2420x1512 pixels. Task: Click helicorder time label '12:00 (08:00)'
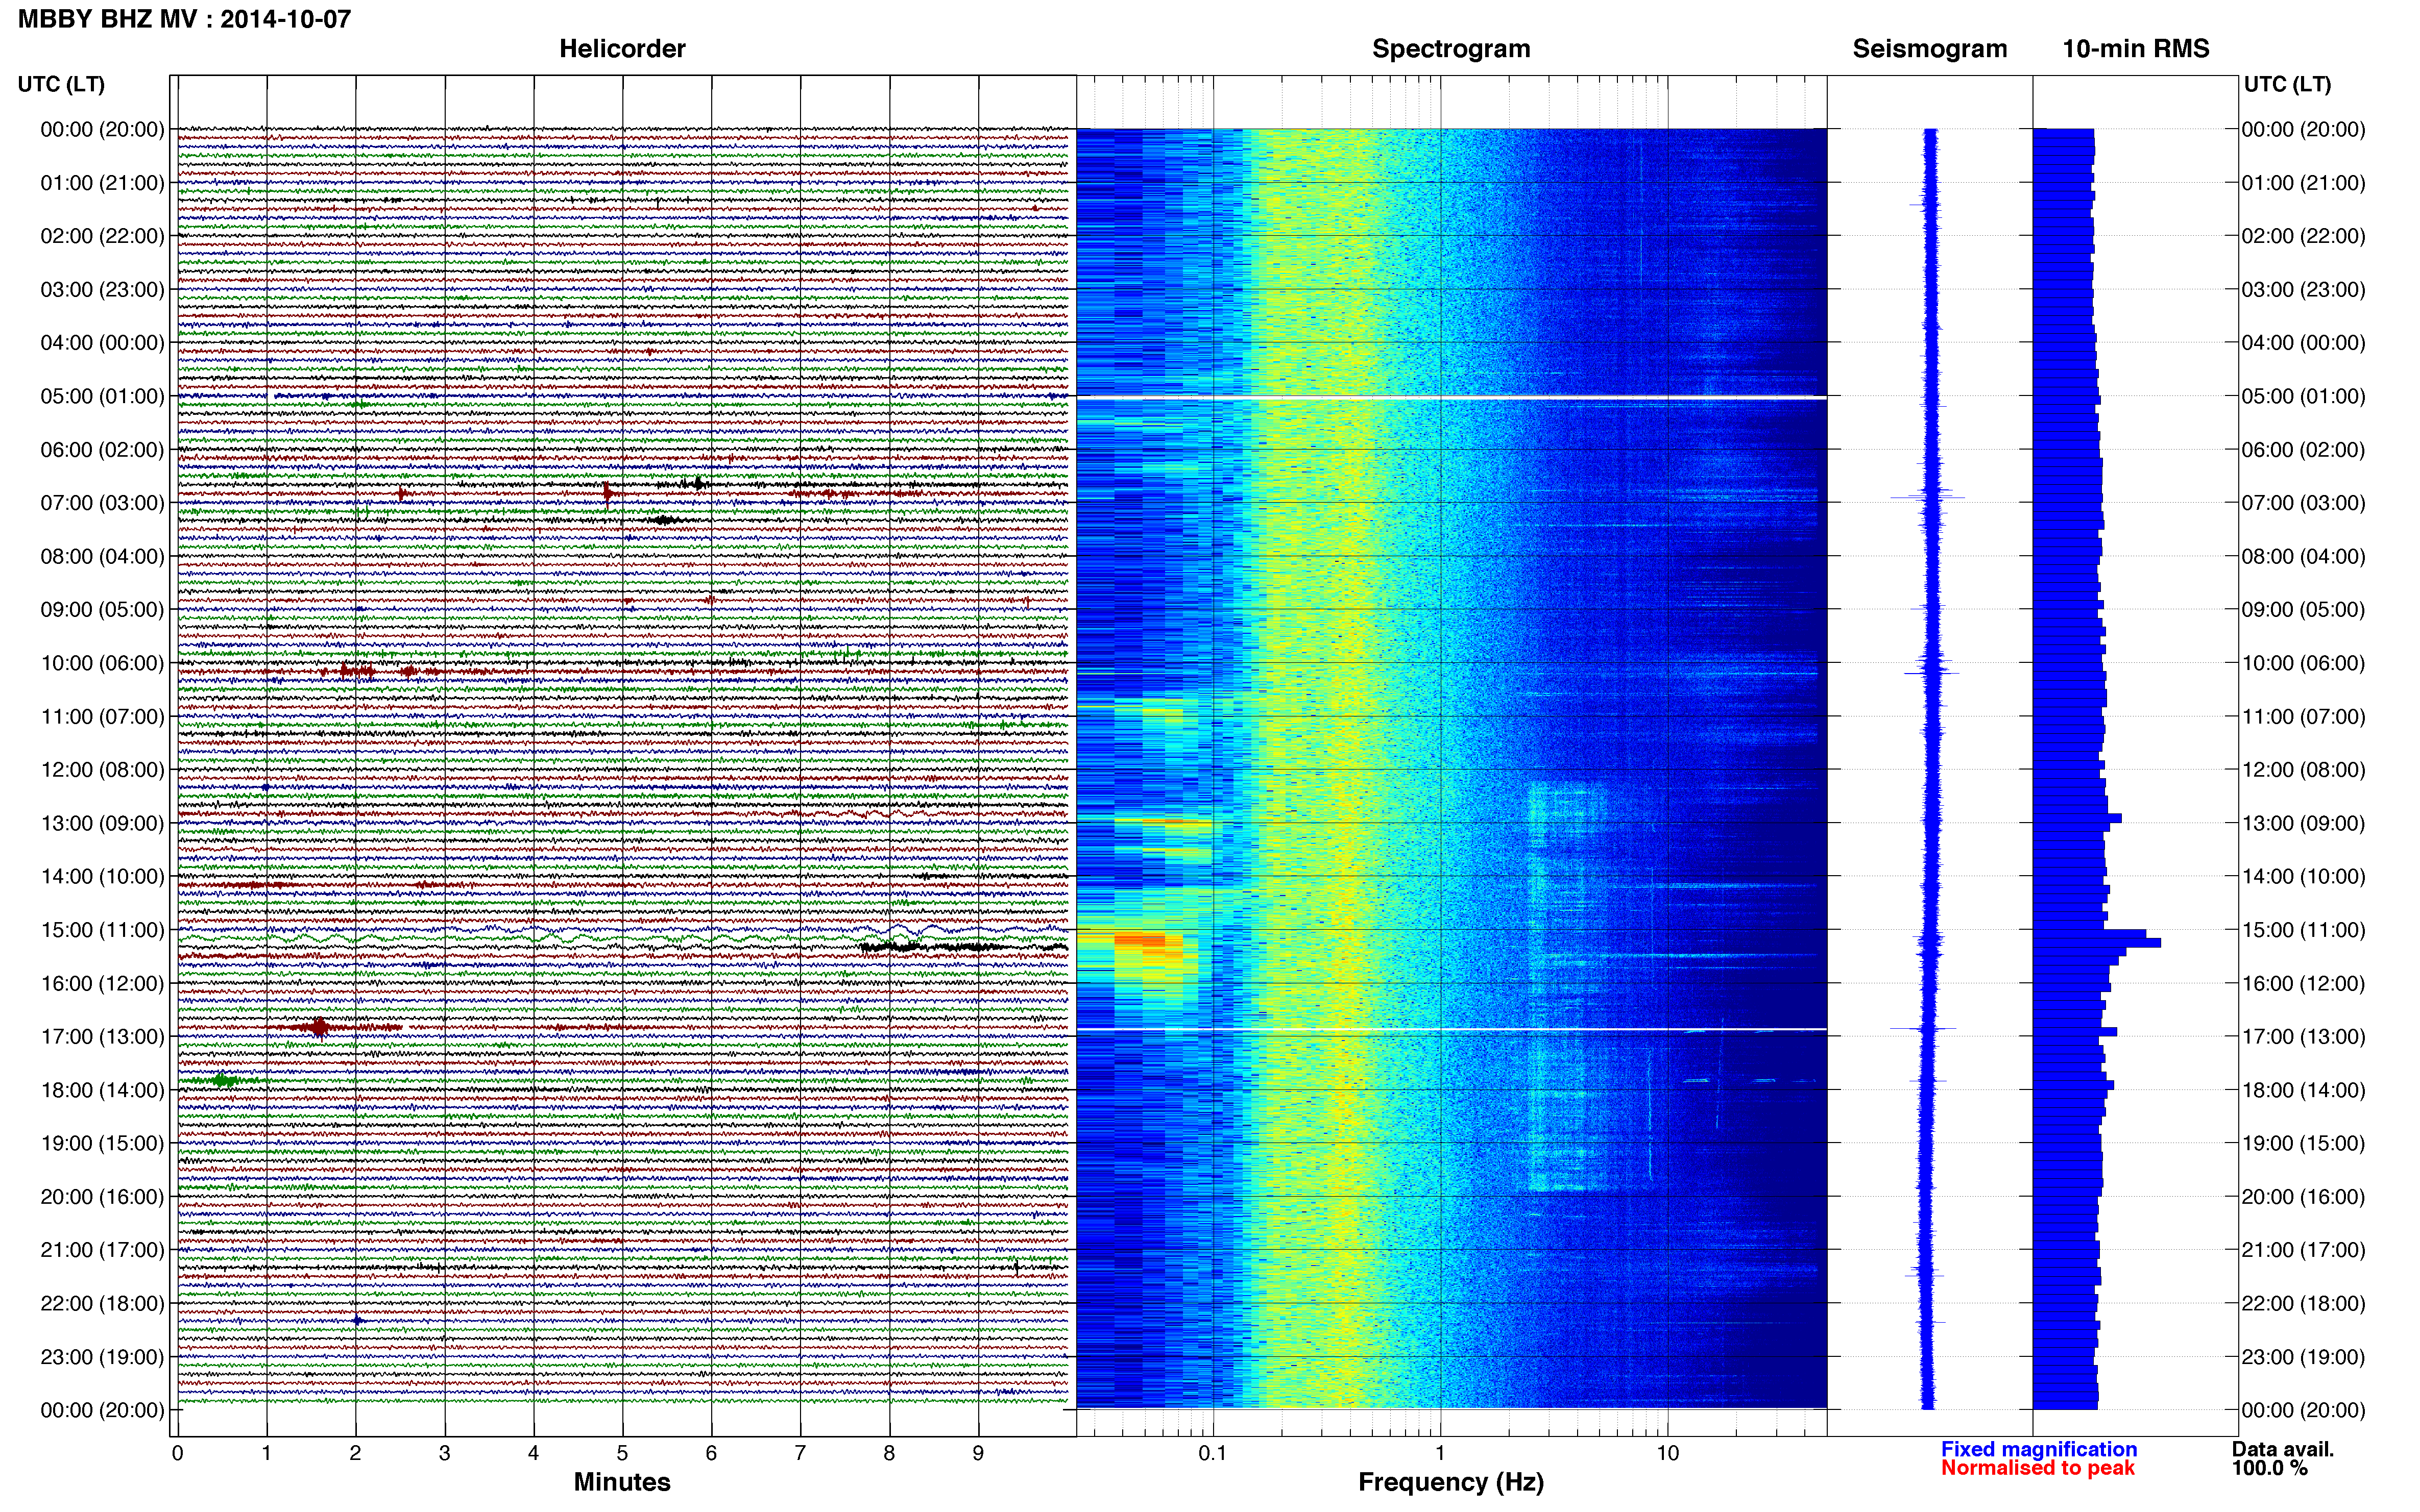pos(102,770)
